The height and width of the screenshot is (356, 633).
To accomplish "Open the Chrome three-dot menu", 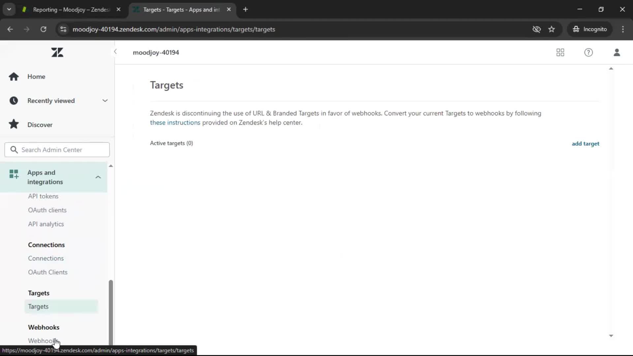I will click(x=623, y=29).
